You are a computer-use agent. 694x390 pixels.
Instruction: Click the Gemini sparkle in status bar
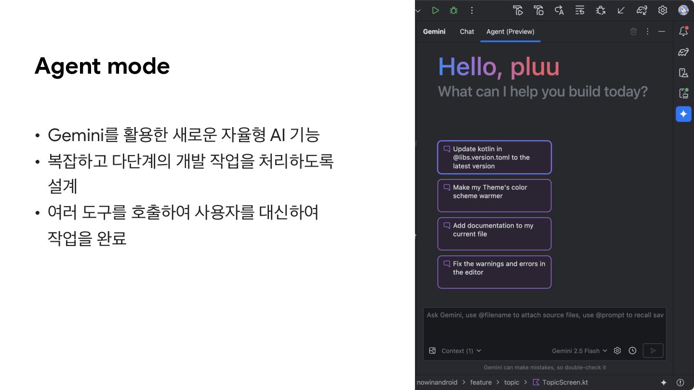[664, 382]
